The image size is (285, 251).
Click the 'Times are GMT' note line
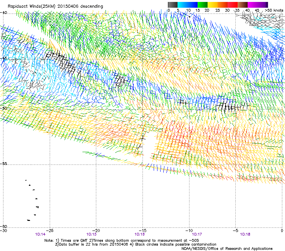coord(122,241)
